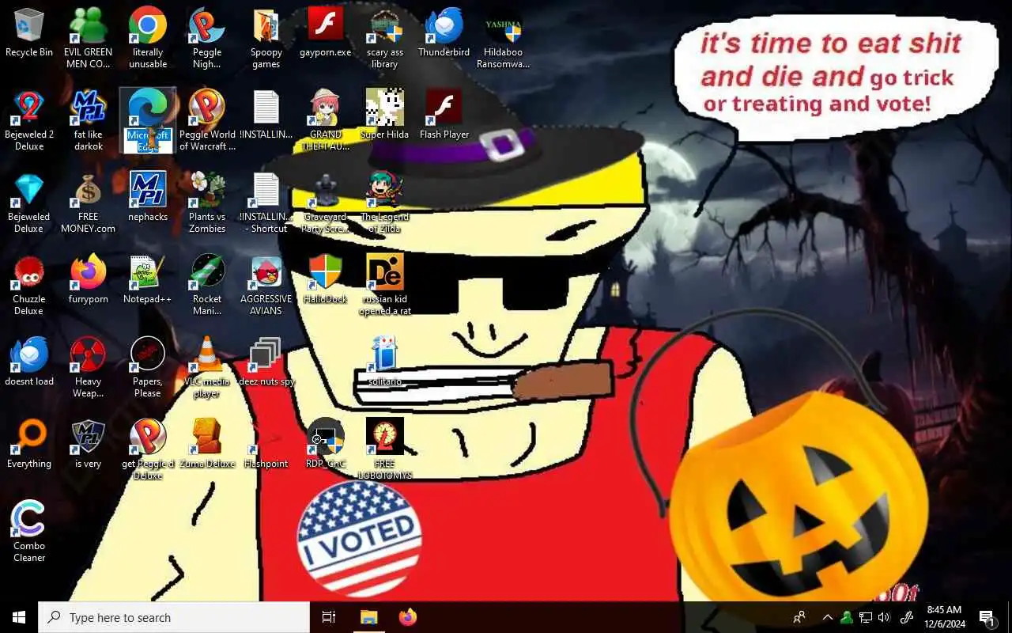Click the Chrome icon labeled literally unusable

pos(148,37)
